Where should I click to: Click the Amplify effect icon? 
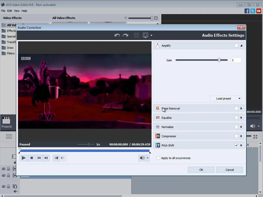157,46
